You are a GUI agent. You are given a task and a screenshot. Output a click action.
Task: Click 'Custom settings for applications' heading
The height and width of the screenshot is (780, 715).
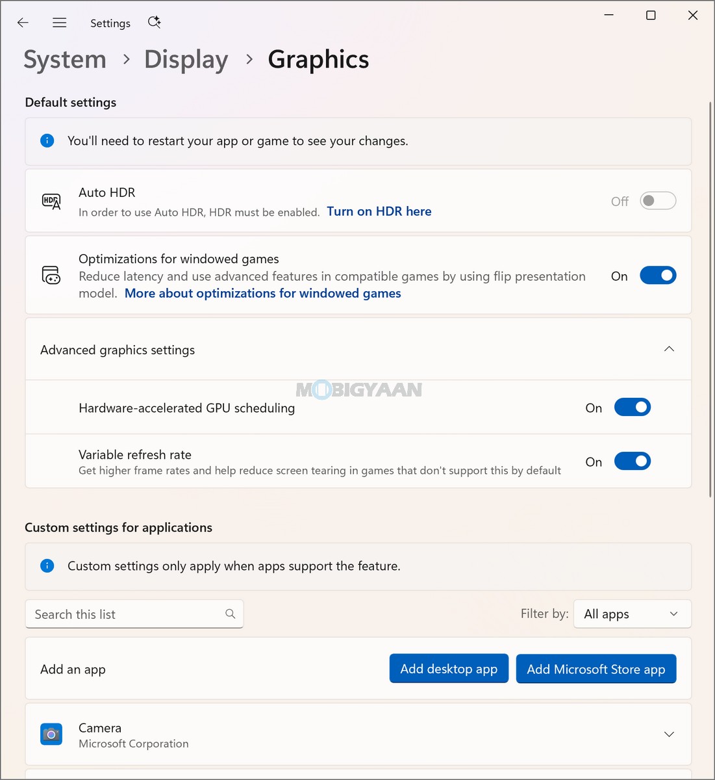[119, 527]
